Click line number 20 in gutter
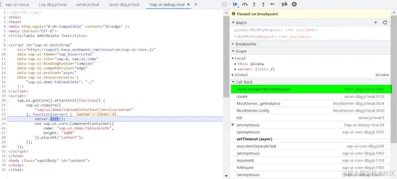 point(4,100)
